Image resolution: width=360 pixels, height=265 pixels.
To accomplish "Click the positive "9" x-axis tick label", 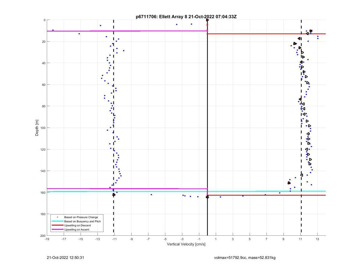I will 283,239.
